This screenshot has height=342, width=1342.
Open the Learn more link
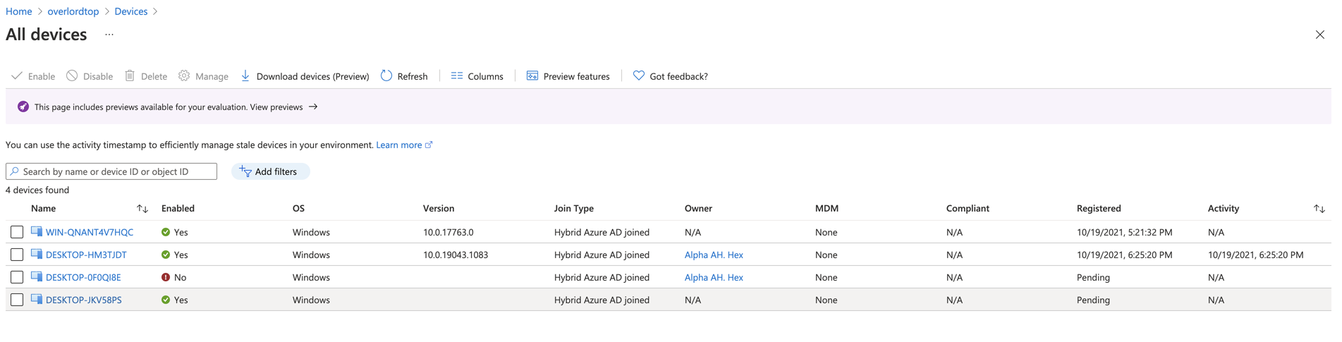[399, 145]
